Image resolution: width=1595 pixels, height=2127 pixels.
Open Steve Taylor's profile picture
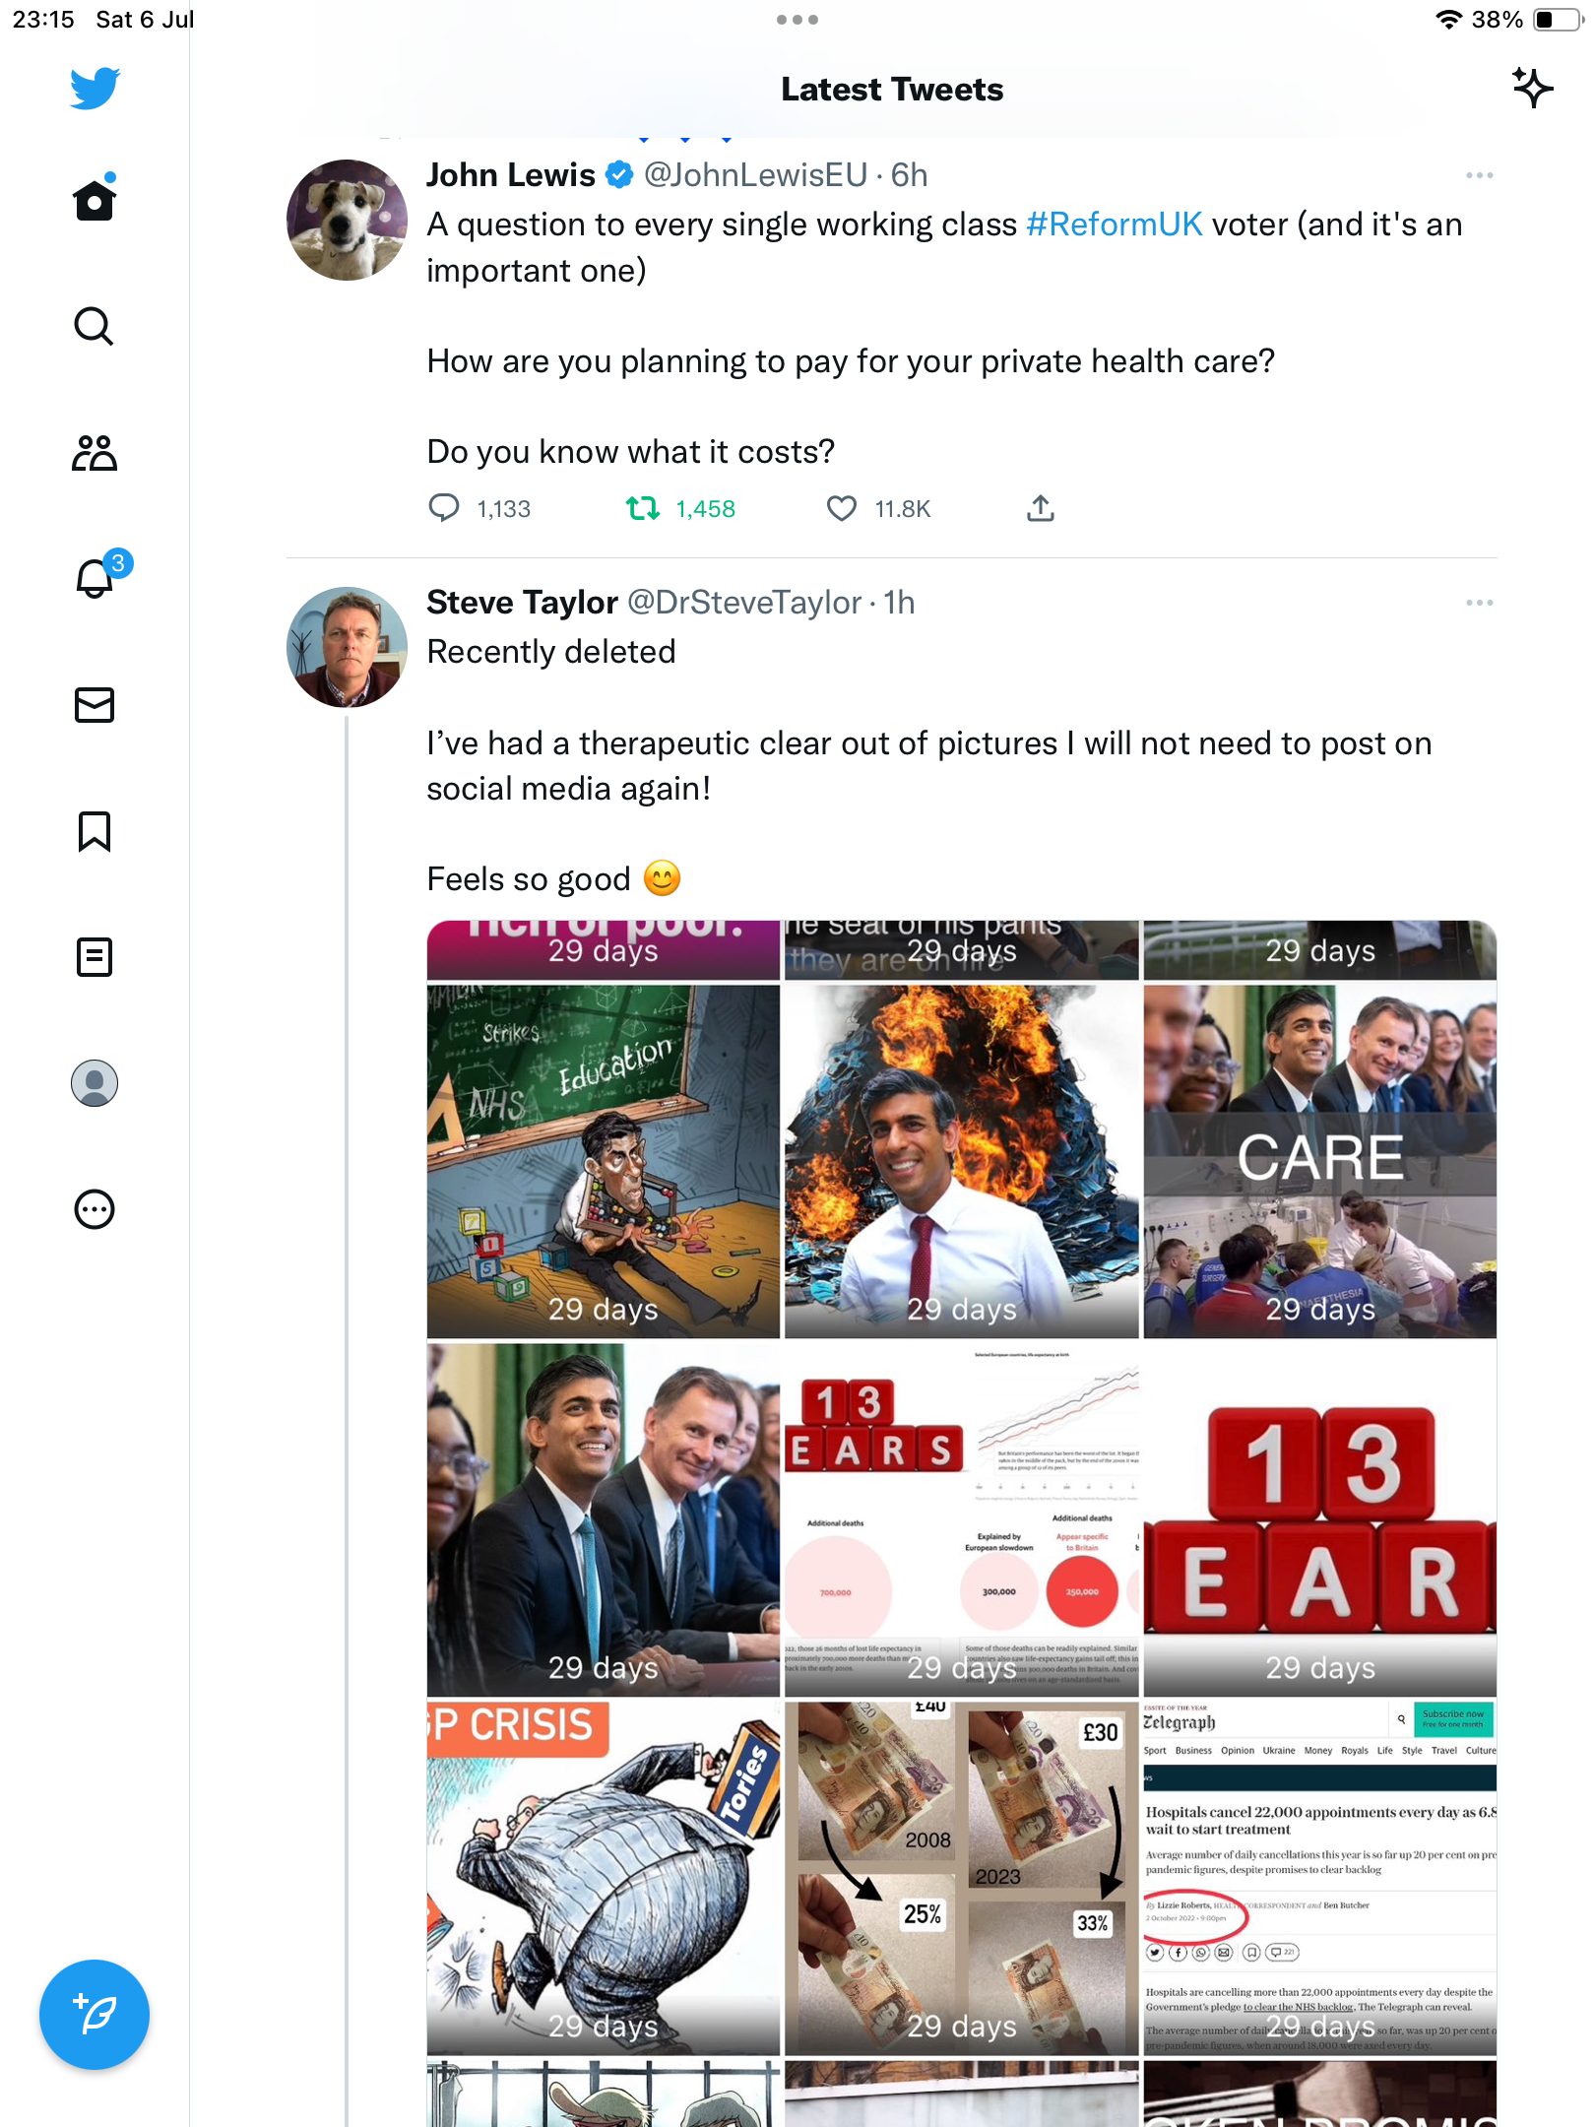[x=347, y=647]
